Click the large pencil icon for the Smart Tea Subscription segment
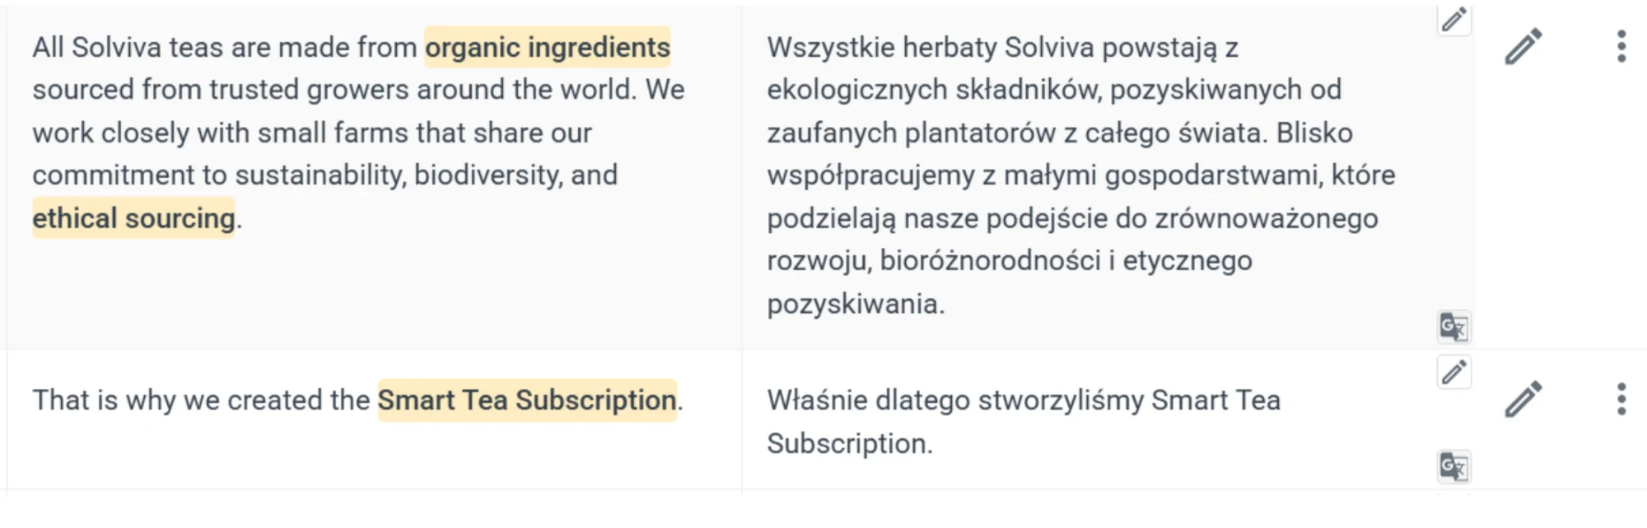 coord(1523,400)
